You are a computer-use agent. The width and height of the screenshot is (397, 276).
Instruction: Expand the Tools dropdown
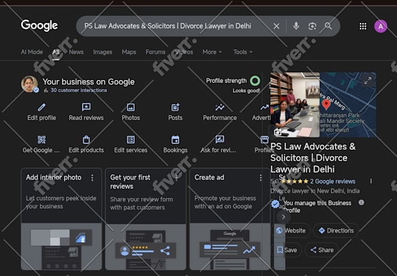[x=243, y=52]
